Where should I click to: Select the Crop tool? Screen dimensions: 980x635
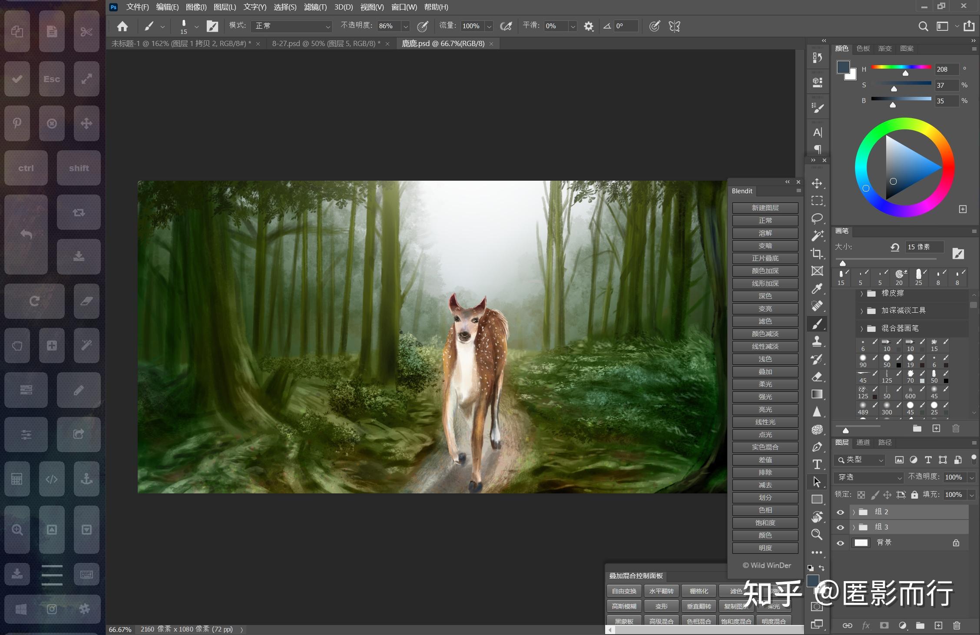point(817,254)
